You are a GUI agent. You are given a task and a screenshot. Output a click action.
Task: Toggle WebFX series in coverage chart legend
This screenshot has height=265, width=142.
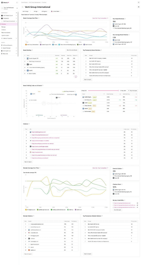pos(77,45)
